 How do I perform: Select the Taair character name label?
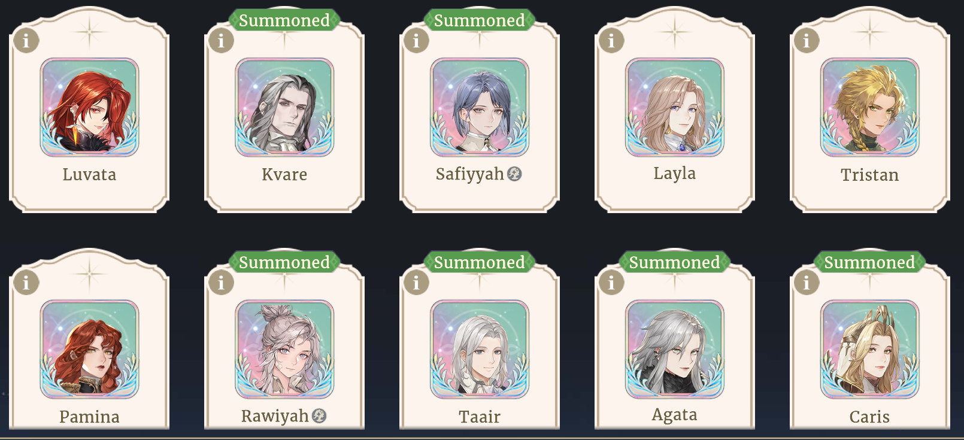coord(480,417)
